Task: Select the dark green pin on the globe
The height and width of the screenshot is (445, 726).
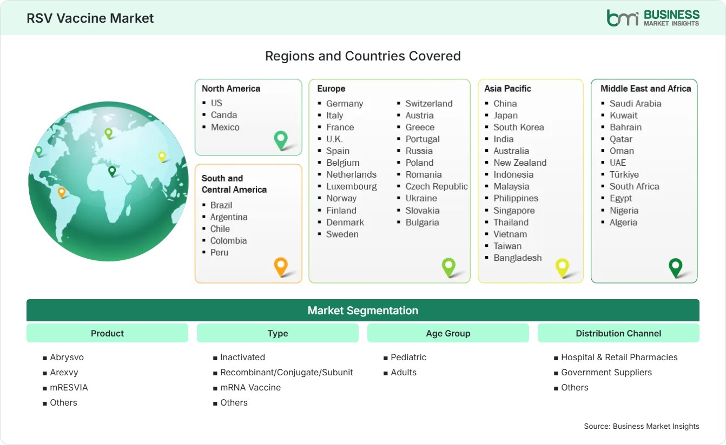Action: 112,171
